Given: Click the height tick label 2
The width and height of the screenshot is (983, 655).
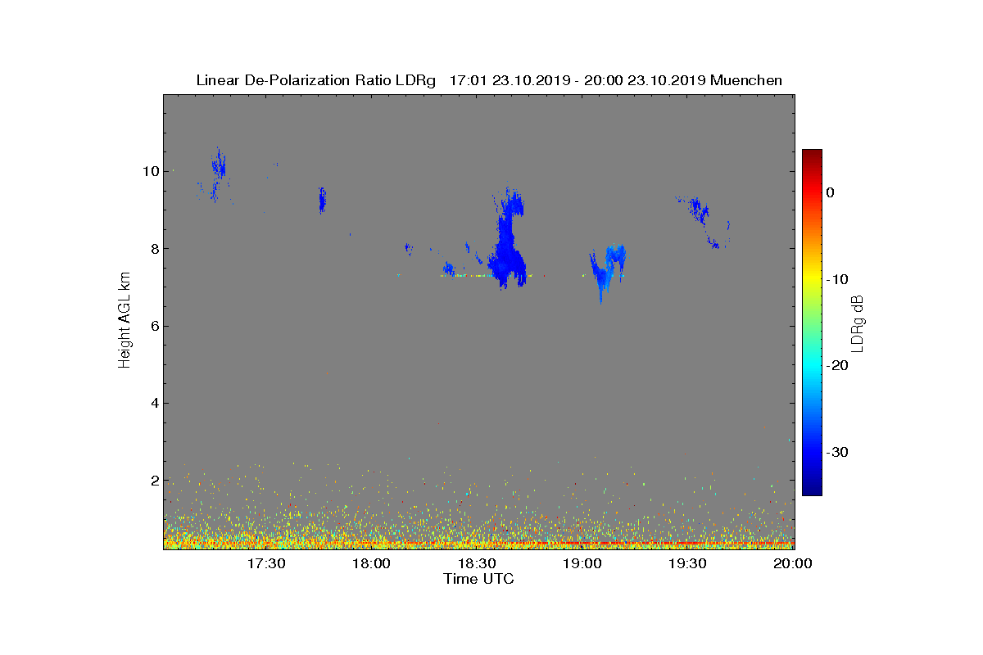Looking at the screenshot, I should pyautogui.click(x=153, y=480).
